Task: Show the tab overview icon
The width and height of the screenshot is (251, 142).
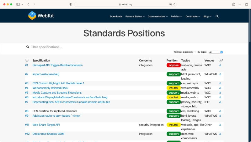Action: 246,4
